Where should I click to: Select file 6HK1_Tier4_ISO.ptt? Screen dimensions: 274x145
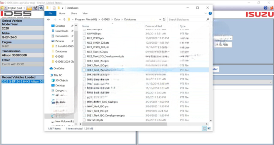(97, 65)
